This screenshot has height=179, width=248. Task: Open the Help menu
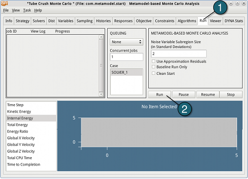pos(38,10)
